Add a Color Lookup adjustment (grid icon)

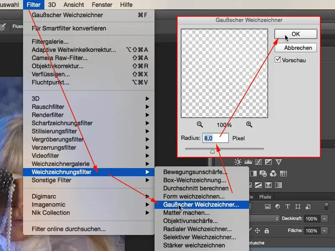(x=283, y=173)
